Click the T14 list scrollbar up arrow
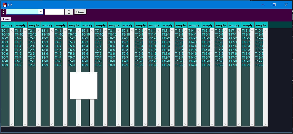Image resolution: width=293 pixels, height=134 pixels. [x=199, y=31]
